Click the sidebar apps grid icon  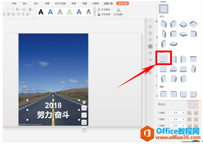coord(150,73)
